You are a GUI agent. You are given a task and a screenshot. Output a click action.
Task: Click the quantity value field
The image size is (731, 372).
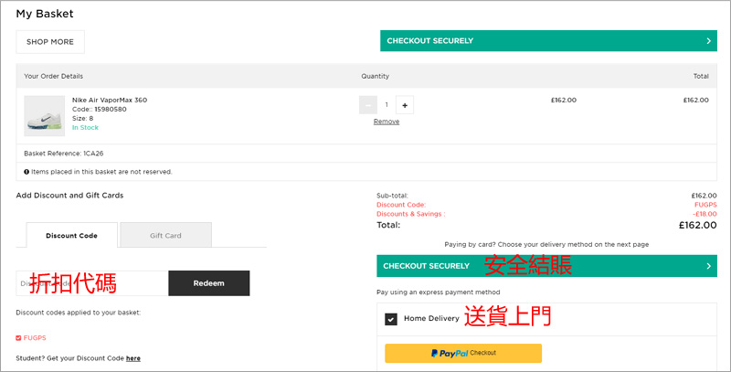point(386,105)
